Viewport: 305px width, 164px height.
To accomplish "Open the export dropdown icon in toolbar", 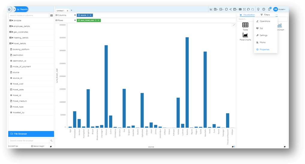I will pos(221,9).
